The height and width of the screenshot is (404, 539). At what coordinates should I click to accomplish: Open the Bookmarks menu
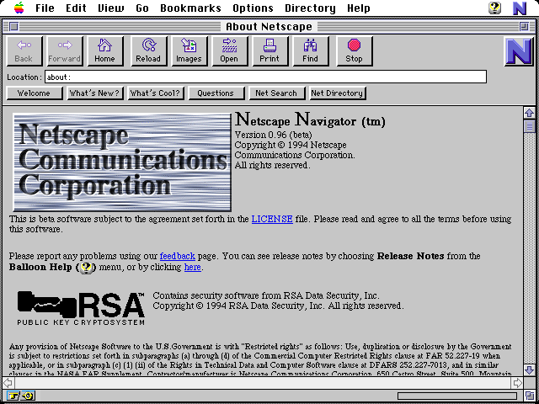191,8
